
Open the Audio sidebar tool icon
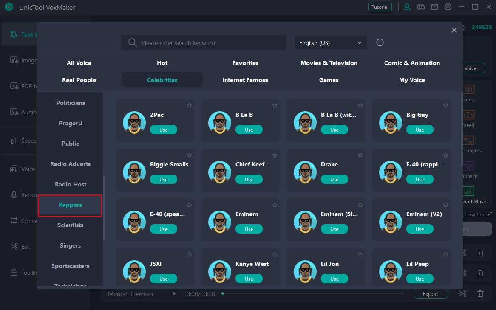14,112
